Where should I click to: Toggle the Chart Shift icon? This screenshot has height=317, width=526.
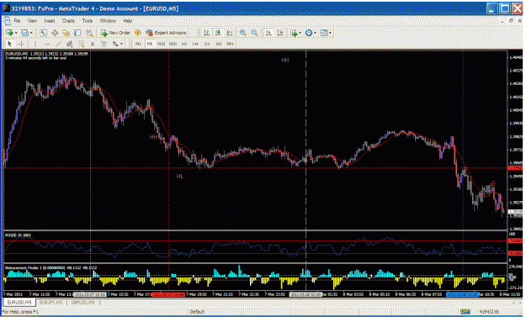tap(280, 33)
